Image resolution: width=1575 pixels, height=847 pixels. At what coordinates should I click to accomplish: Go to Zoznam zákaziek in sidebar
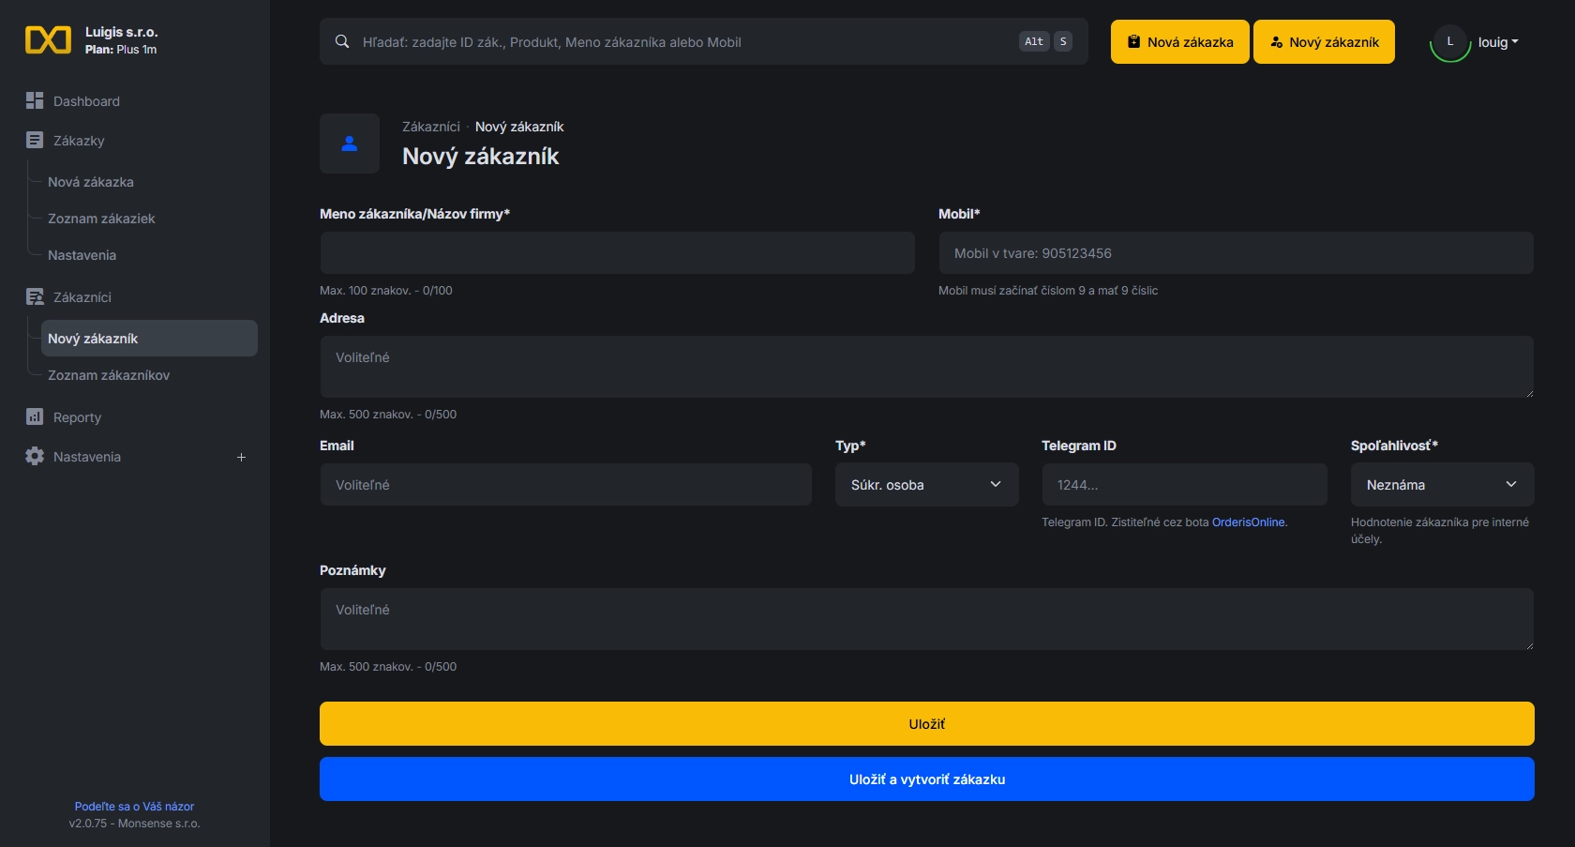click(101, 219)
